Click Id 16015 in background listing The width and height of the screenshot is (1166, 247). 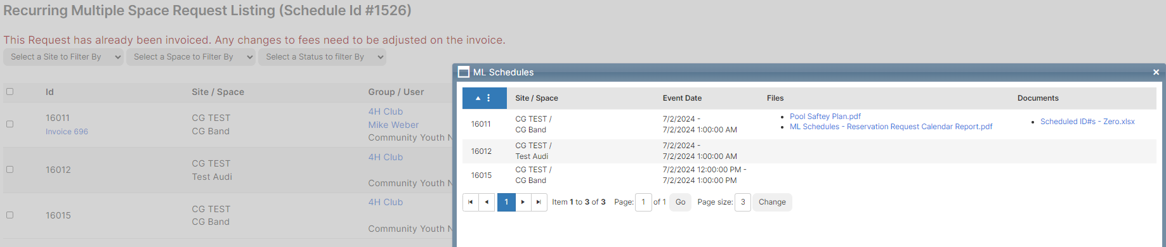click(58, 215)
